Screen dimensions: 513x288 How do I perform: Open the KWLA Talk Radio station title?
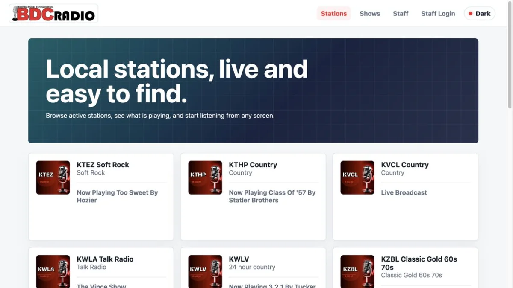105,259
